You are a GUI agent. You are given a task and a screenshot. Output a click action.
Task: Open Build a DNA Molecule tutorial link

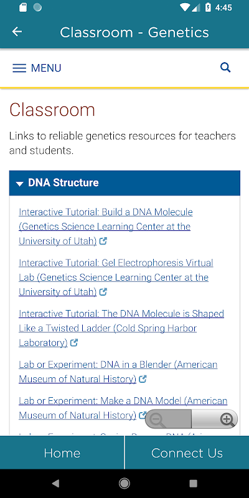pyautogui.click(x=106, y=227)
